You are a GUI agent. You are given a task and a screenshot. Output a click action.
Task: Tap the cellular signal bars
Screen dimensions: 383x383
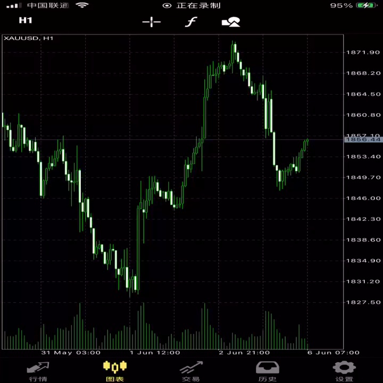point(14,5)
